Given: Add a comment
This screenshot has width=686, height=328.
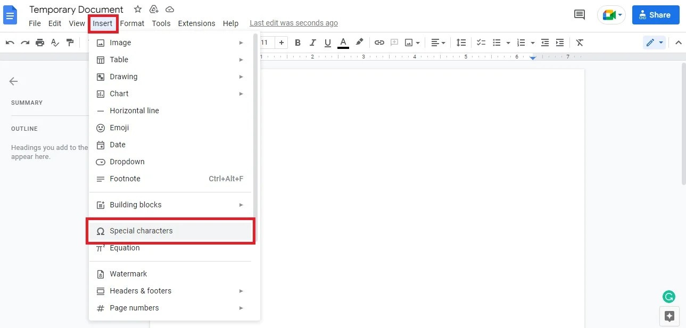Looking at the screenshot, I should coord(393,43).
